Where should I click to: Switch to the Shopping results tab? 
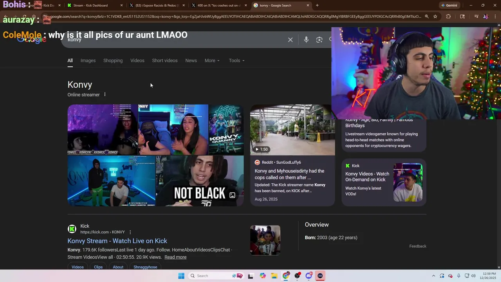113,60
